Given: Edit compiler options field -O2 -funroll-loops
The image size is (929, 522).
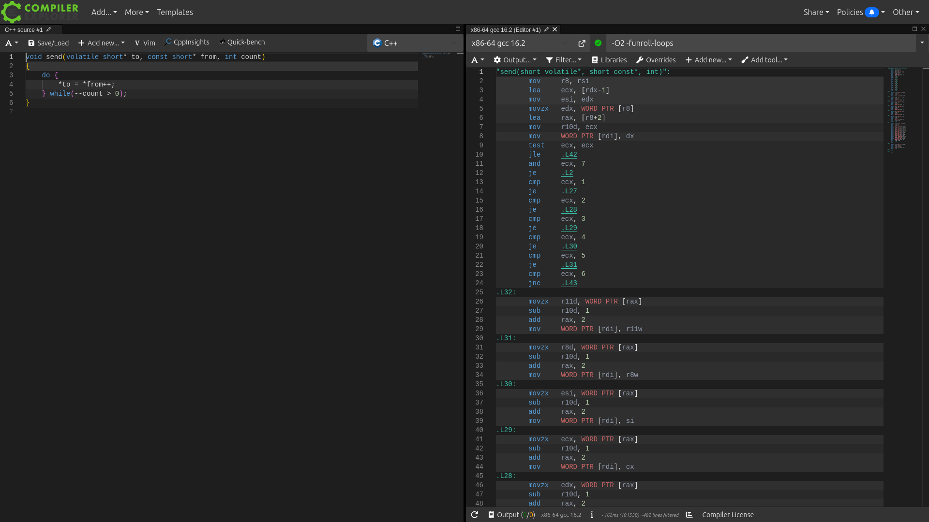Looking at the screenshot, I should 761,43.
